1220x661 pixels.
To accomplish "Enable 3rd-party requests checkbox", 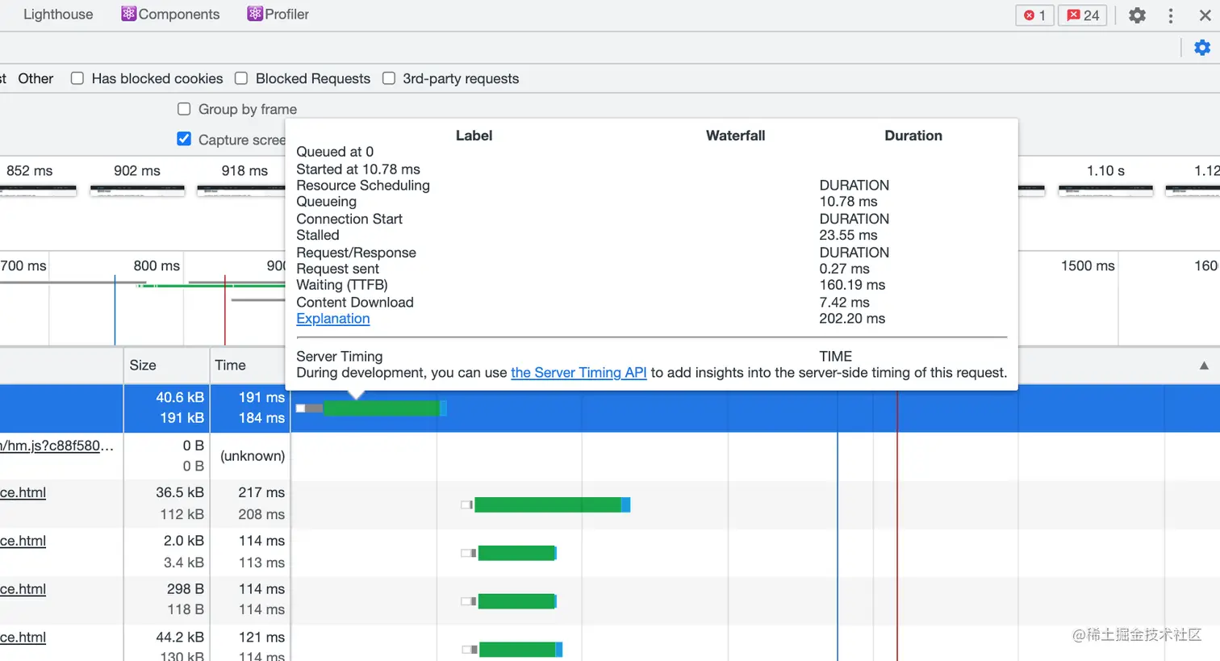I will [x=389, y=78].
